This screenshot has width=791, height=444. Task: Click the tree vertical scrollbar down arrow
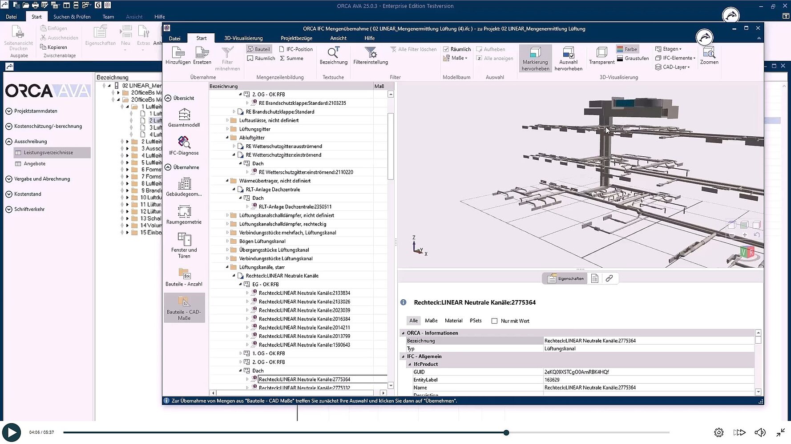pos(391,385)
